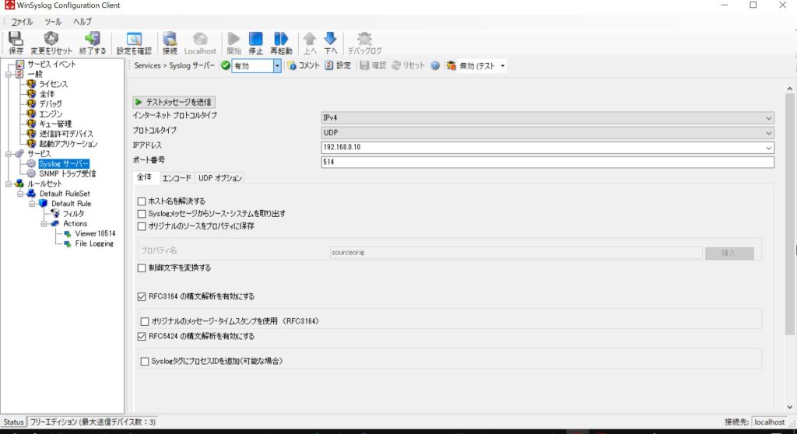Collapse the Default Rule node
This screenshot has height=434, width=797.
click(x=32, y=203)
